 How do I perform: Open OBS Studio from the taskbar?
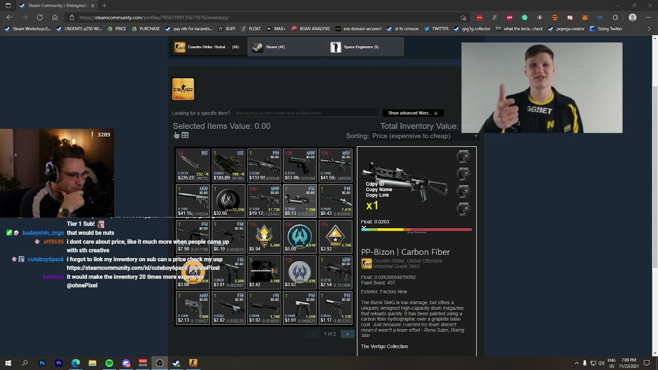[159, 363]
